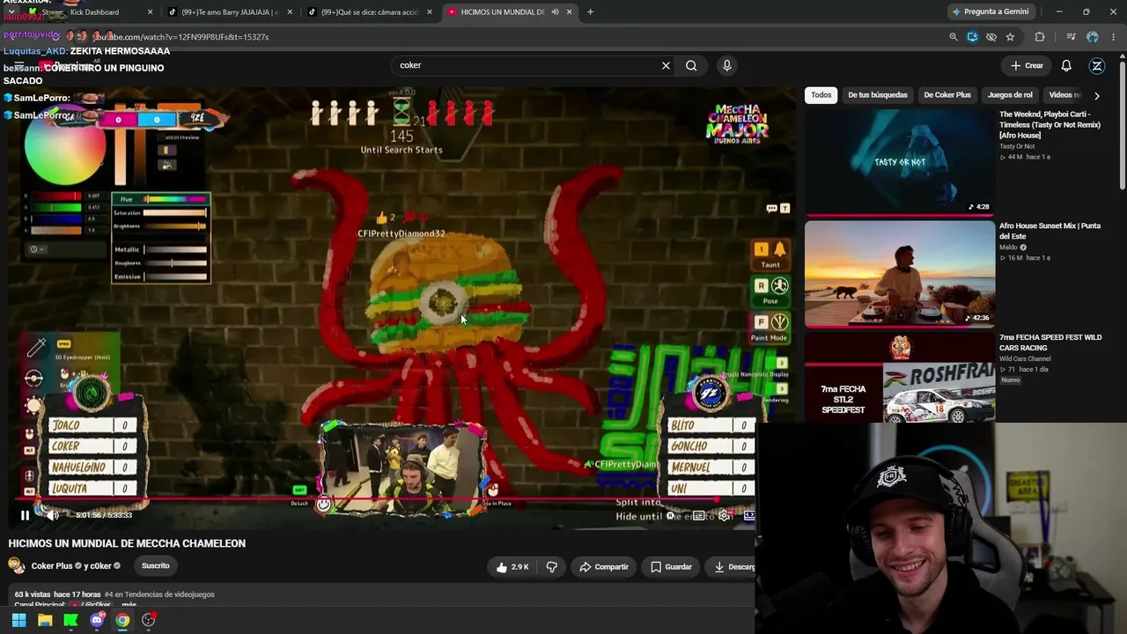Switch to the Kick Dashboard tab
1127x634 pixels.
pyautogui.click(x=94, y=12)
